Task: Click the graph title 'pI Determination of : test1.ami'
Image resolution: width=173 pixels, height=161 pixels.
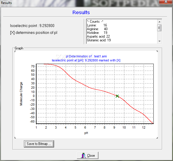Action: [x=86, y=56]
